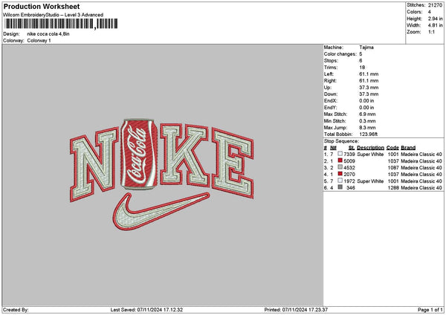Click the Stitches value '21270'
The width and height of the screenshot is (446, 315).
coord(435,5)
